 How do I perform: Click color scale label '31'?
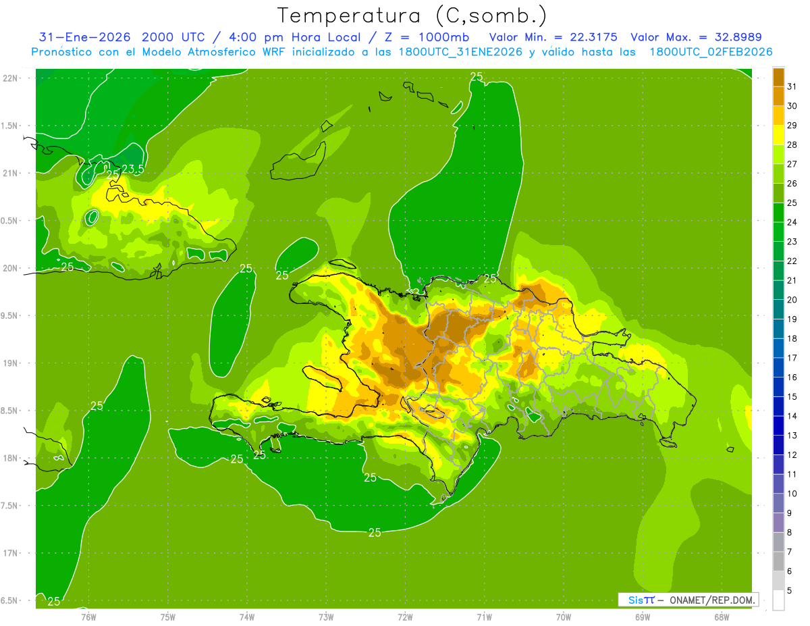[792, 86]
